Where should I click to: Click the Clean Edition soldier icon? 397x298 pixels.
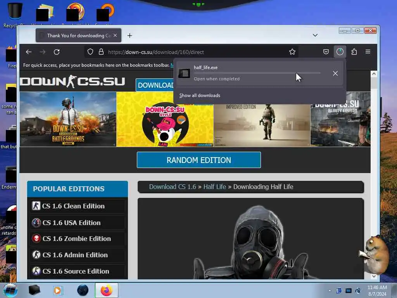pyautogui.click(x=36, y=206)
